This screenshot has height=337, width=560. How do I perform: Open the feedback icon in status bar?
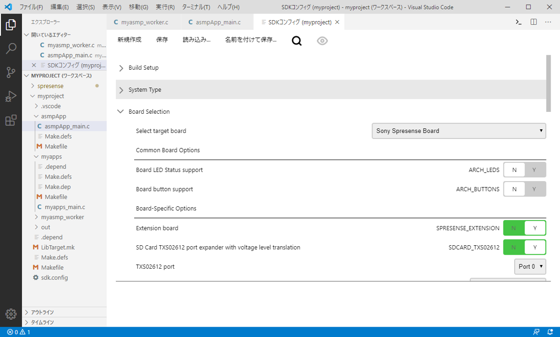tap(536, 332)
